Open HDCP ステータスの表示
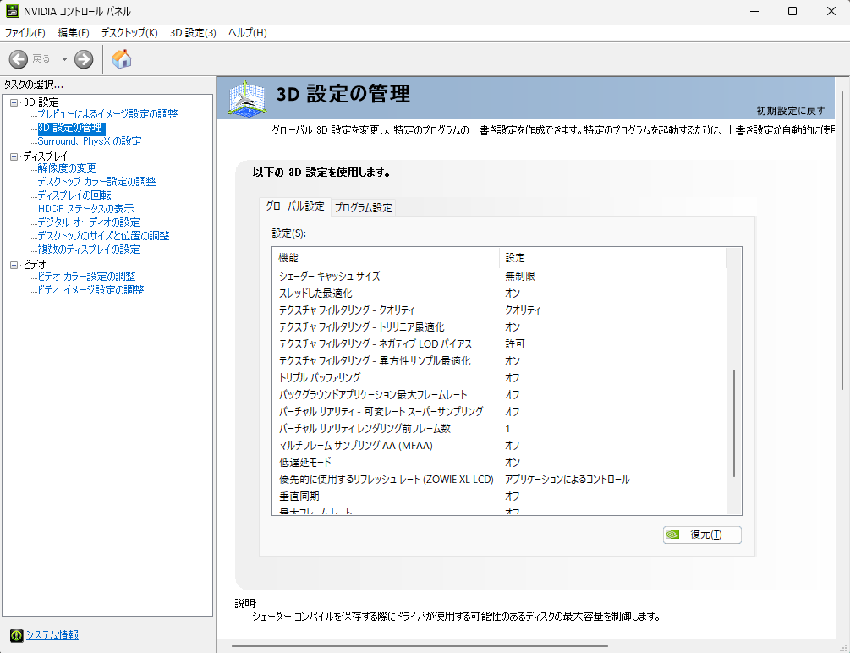 [x=85, y=209]
